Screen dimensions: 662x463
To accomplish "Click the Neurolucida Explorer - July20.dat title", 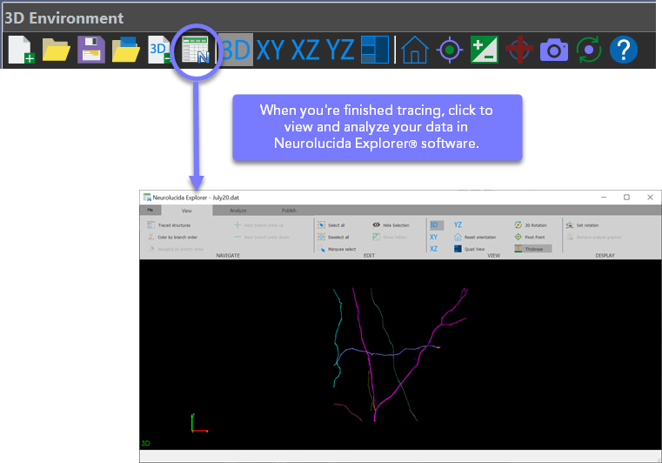I will click(196, 198).
